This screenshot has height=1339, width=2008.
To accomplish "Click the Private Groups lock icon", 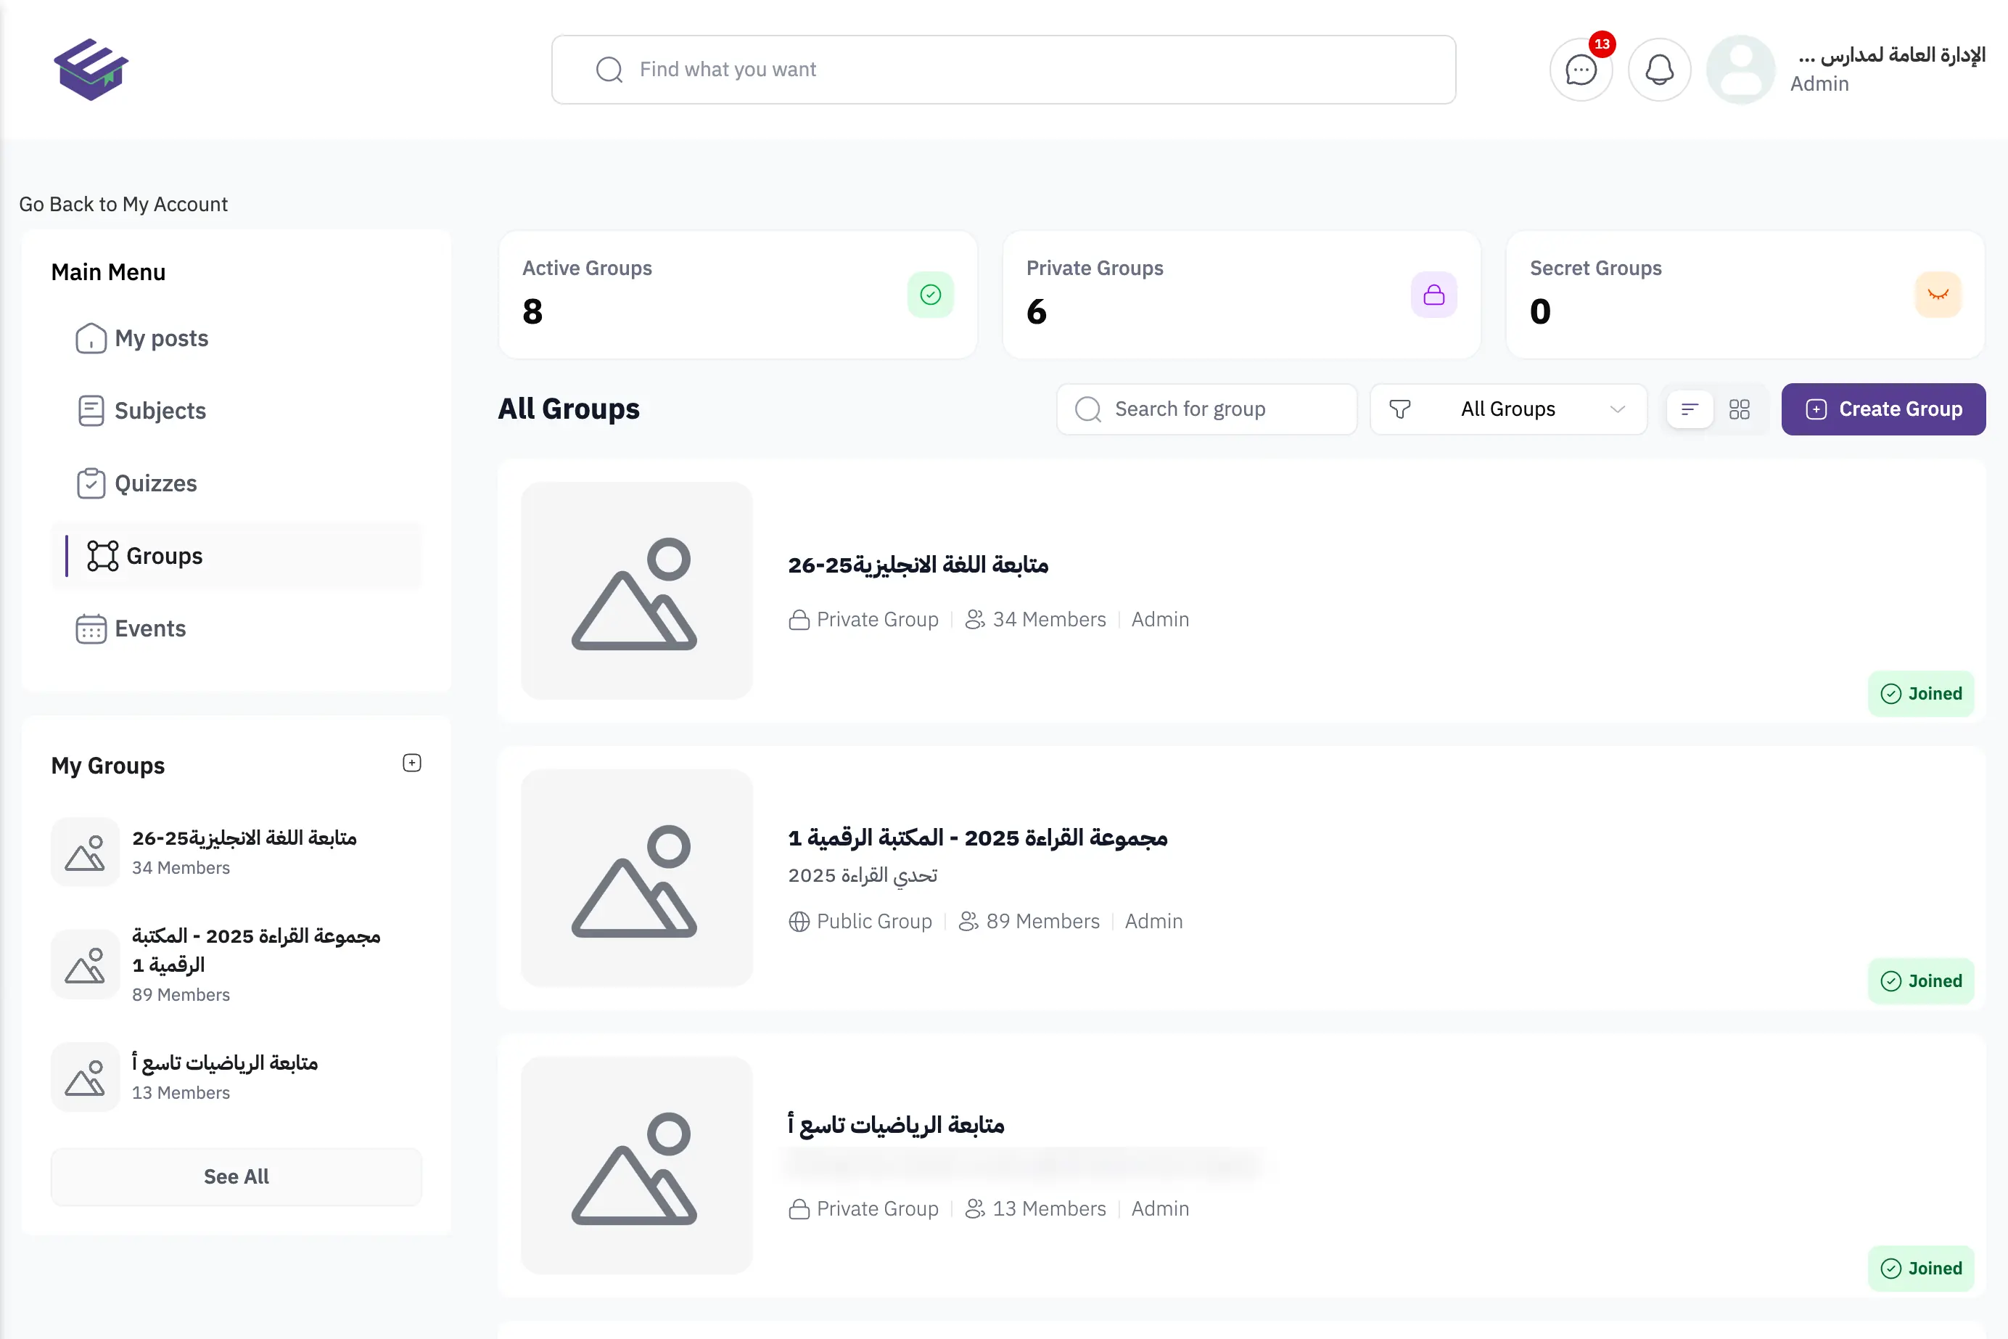I will pyautogui.click(x=1433, y=295).
